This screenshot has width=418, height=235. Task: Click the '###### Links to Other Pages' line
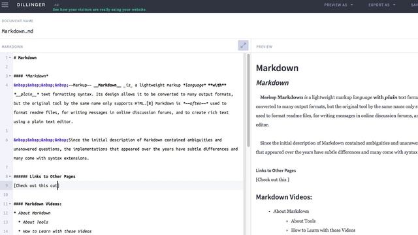[44, 176]
